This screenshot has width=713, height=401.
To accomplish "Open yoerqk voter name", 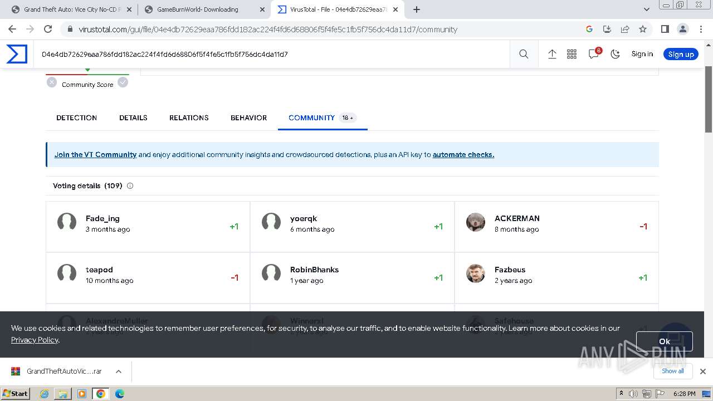I will tap(304, 218).
